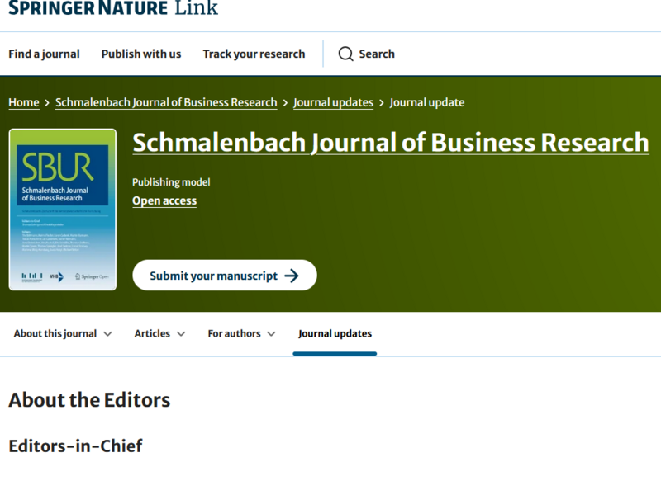This screenshot has height=495, width=661.
Task: Click the Home breadcrumb link
Action: click(24, 102)
